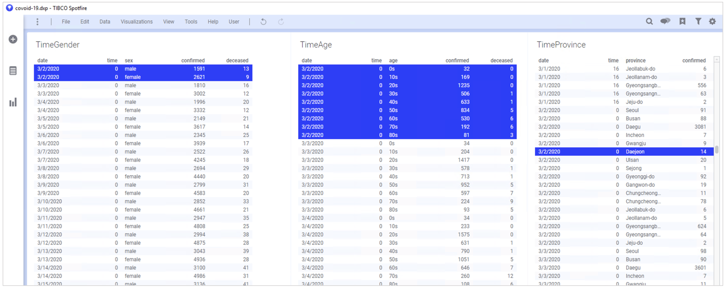725x288 pixels.
Task: Open the Visualizations menu
Action: click(x=137, y=22)
